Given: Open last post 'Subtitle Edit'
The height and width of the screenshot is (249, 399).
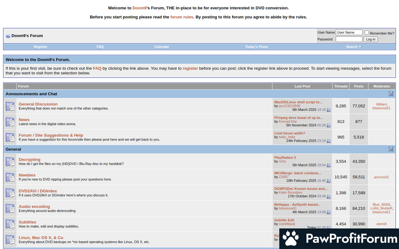Looking at the screenshot, I should pyautogui.click(x=284, y=220).
